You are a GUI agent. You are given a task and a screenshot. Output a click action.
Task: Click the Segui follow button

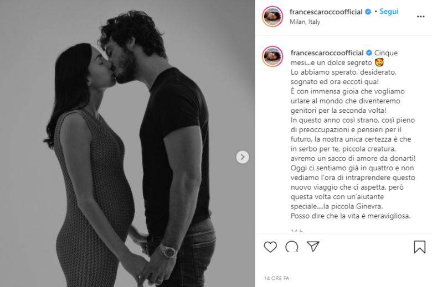(389, 12)
